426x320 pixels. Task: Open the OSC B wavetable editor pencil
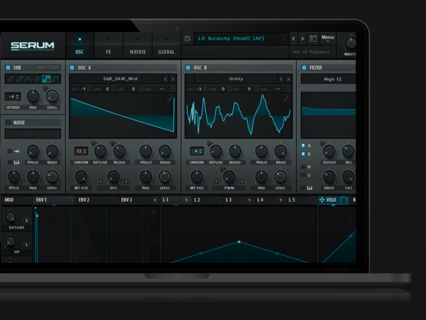(x=286, y=98)
